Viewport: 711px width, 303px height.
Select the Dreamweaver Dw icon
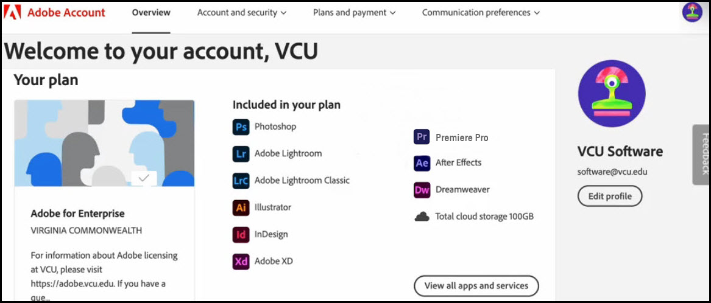[x=422, y=190]
